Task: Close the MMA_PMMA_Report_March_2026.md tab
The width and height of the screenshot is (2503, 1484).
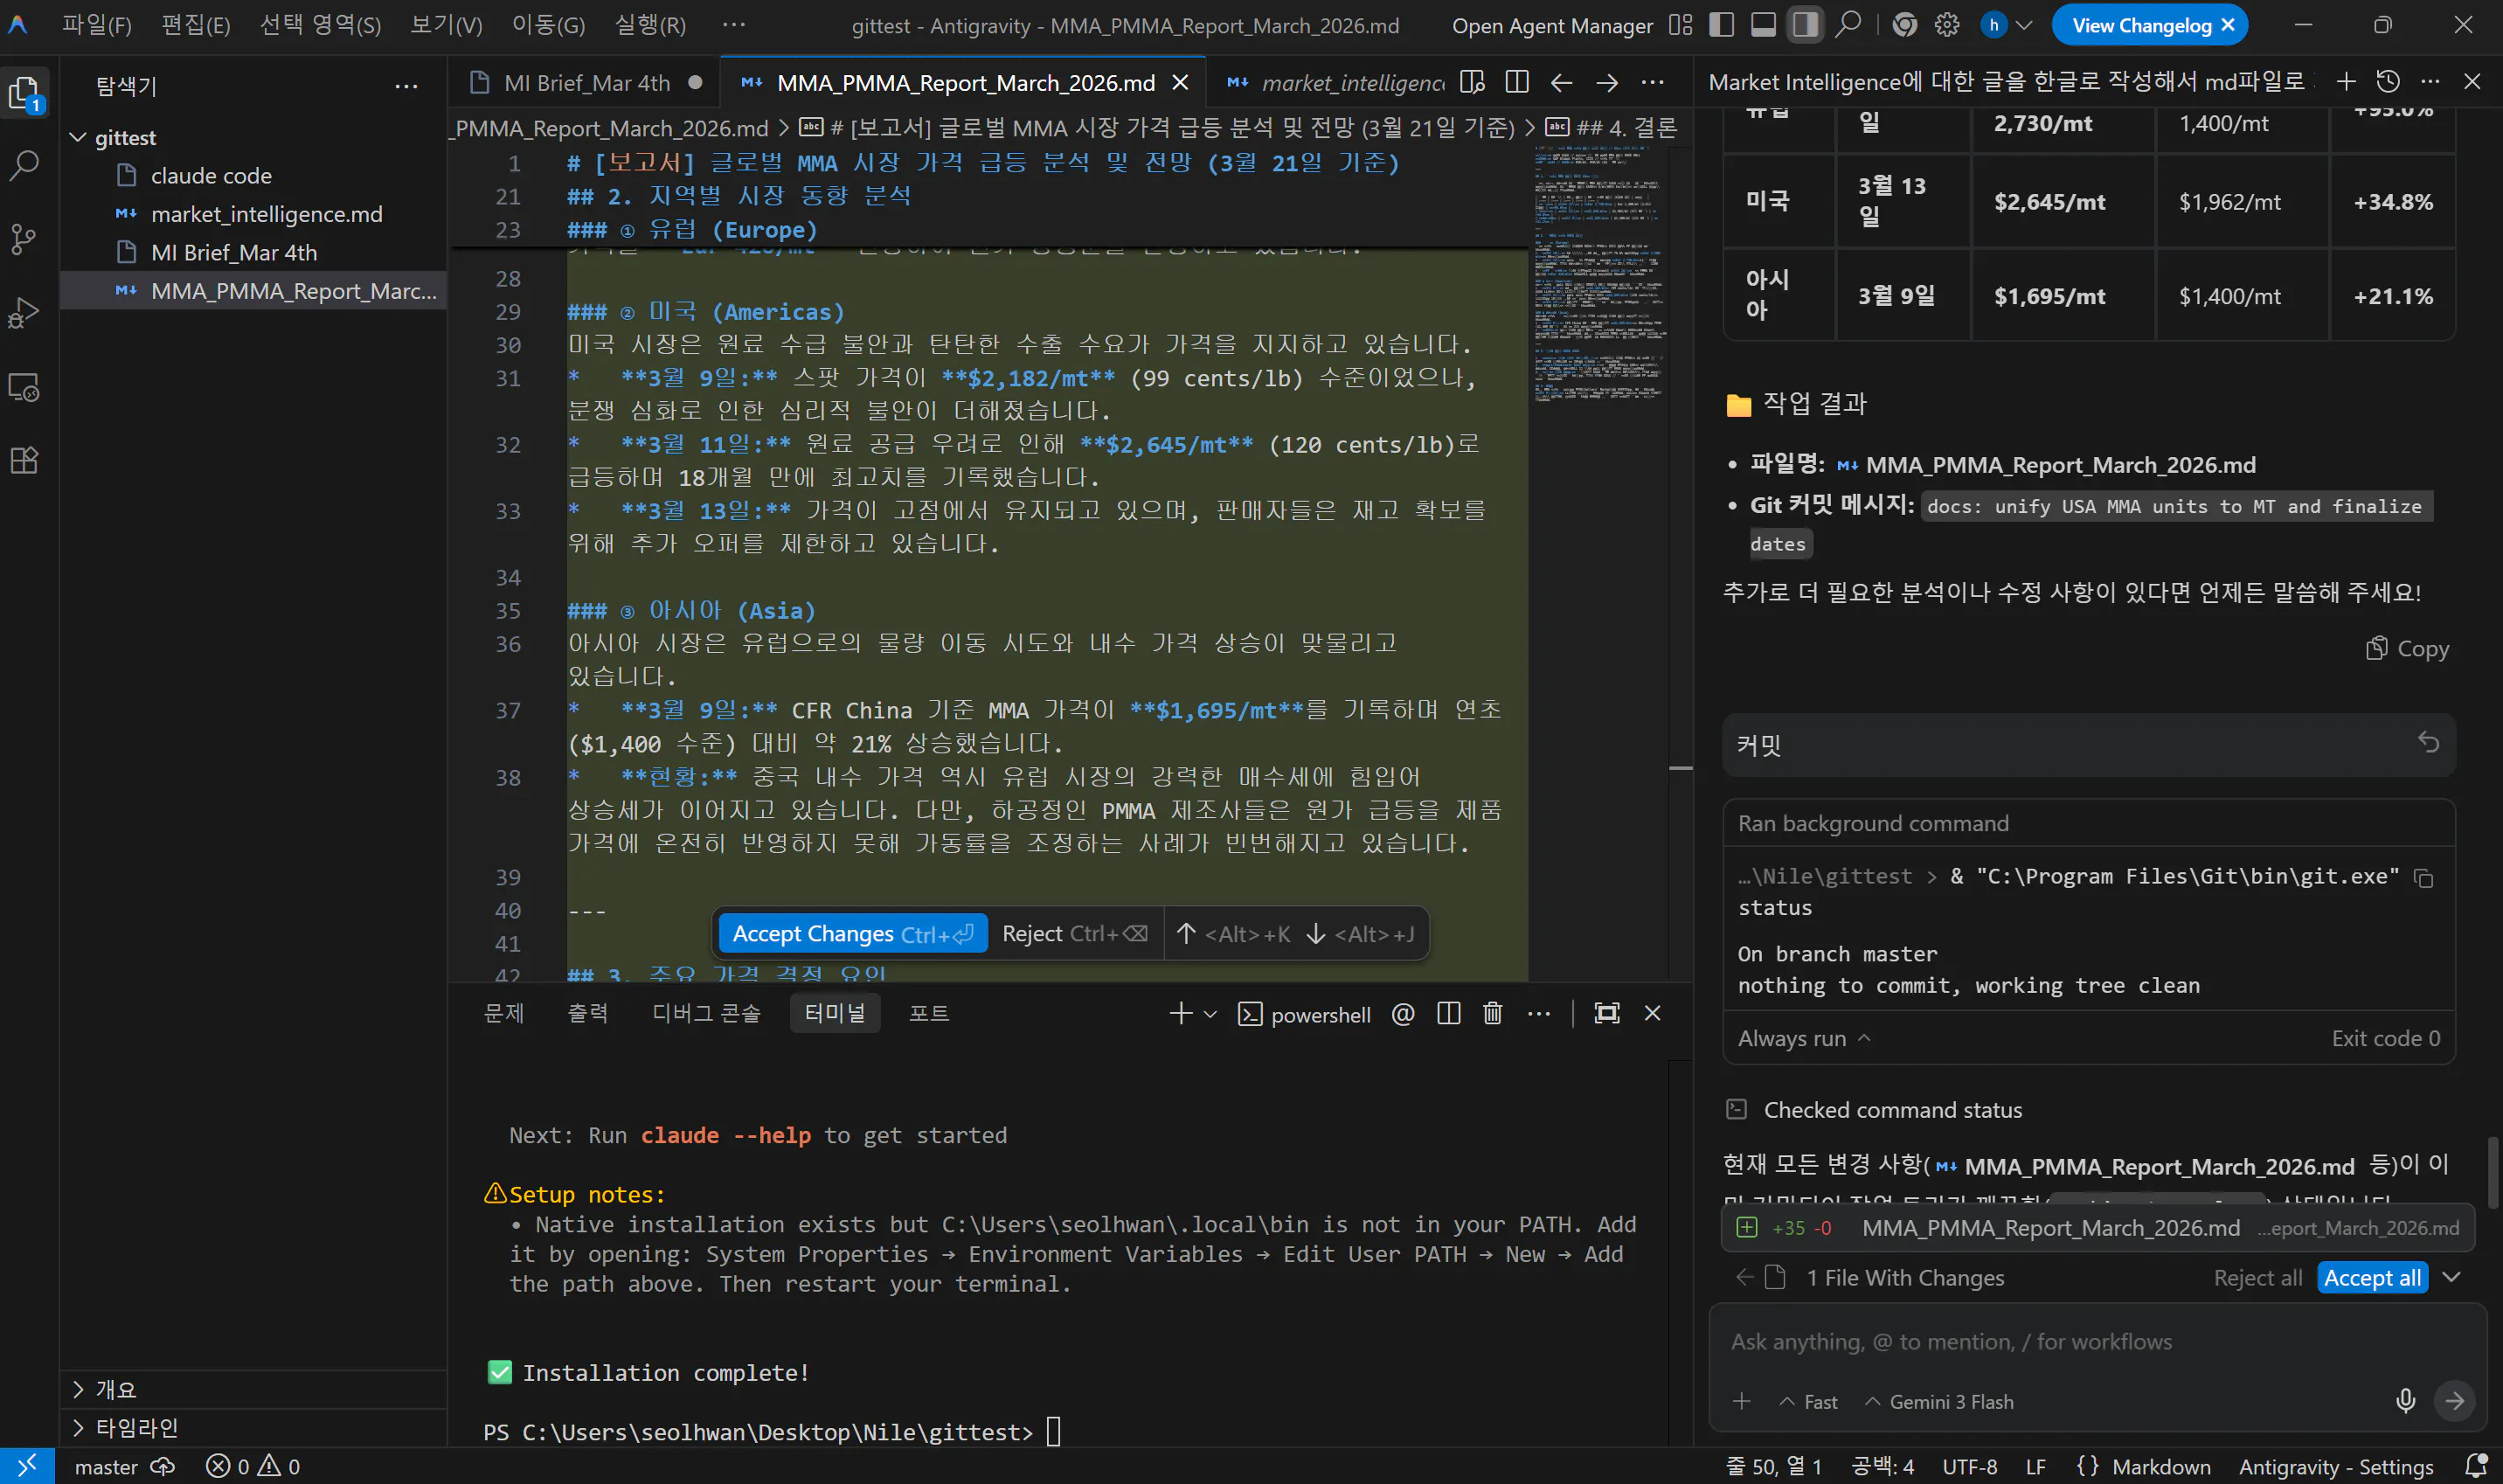Action: click(x=1180, y=82)
